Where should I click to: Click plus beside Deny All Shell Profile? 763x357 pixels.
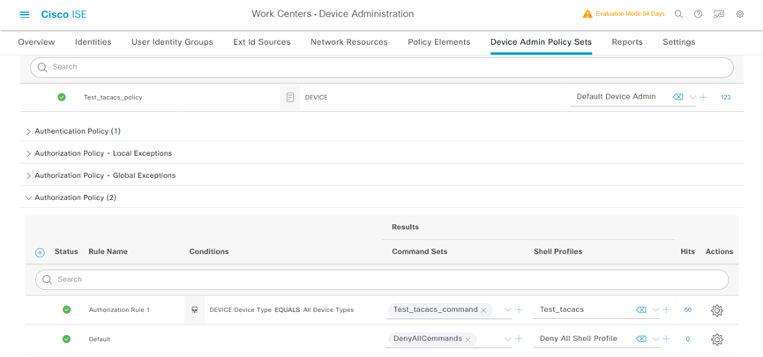click(x=666, y=339)
